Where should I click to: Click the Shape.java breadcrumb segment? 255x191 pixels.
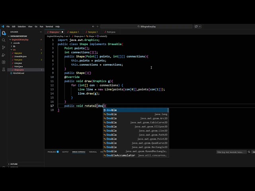[78, 36]
